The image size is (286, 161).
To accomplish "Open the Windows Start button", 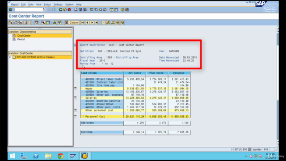I will pyautogui.click(x=13, y=156).
